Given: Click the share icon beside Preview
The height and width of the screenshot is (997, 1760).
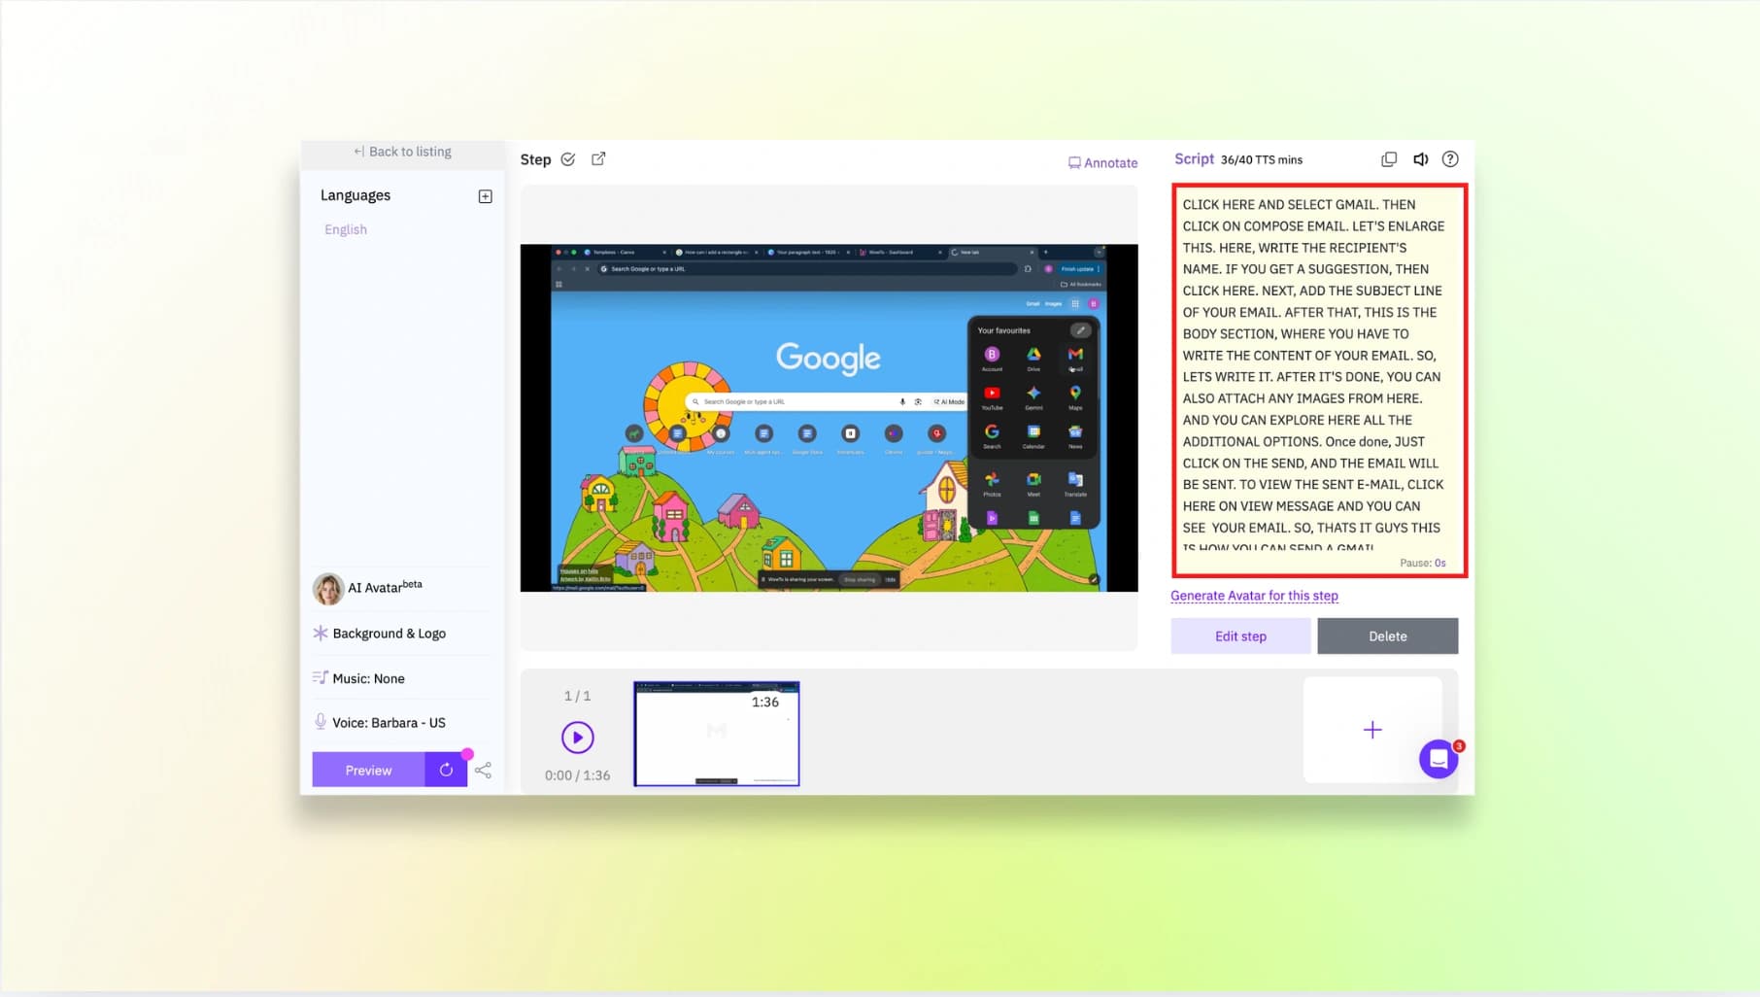Looking at the screenshot, I should click(484, 771).
